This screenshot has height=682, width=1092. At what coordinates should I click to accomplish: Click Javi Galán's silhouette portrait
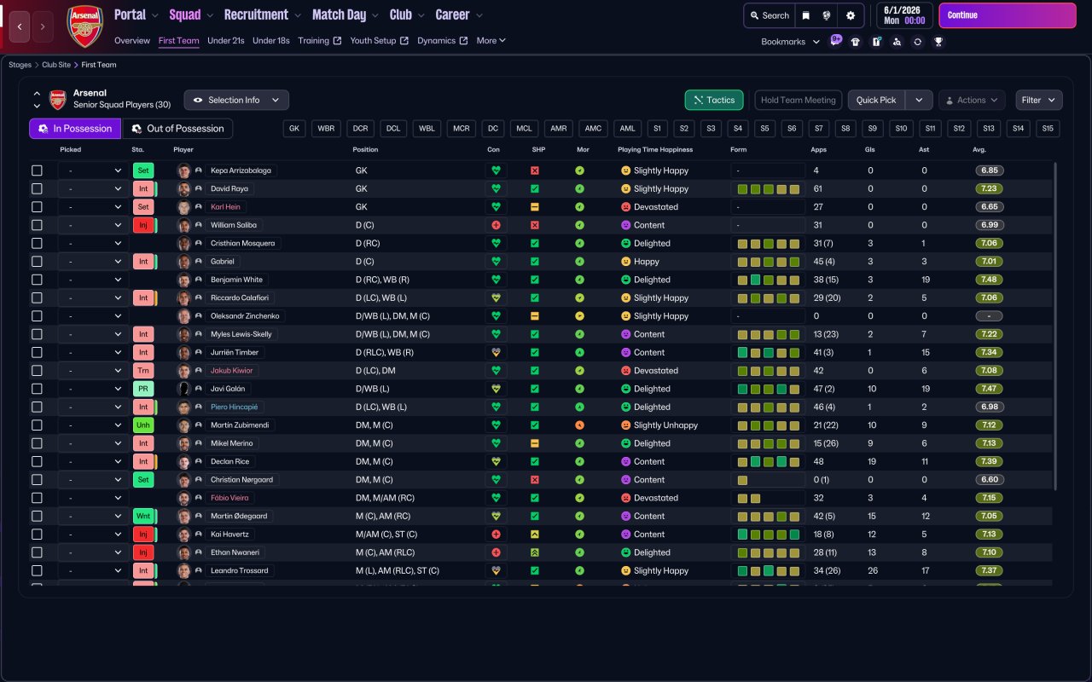[x=183, y=389]
